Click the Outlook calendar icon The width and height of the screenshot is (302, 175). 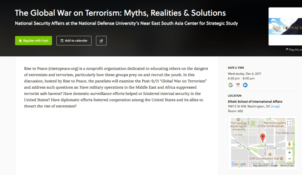(245, 85)
